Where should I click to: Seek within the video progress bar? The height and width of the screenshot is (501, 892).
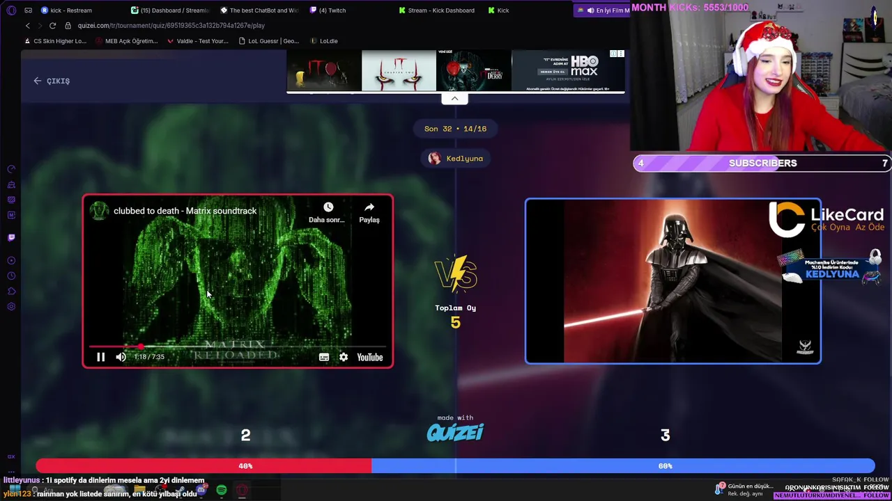point(238,346)
